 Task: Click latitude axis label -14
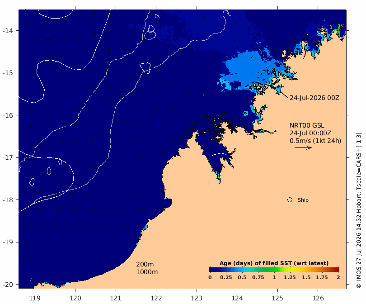(x=8, y=31)
